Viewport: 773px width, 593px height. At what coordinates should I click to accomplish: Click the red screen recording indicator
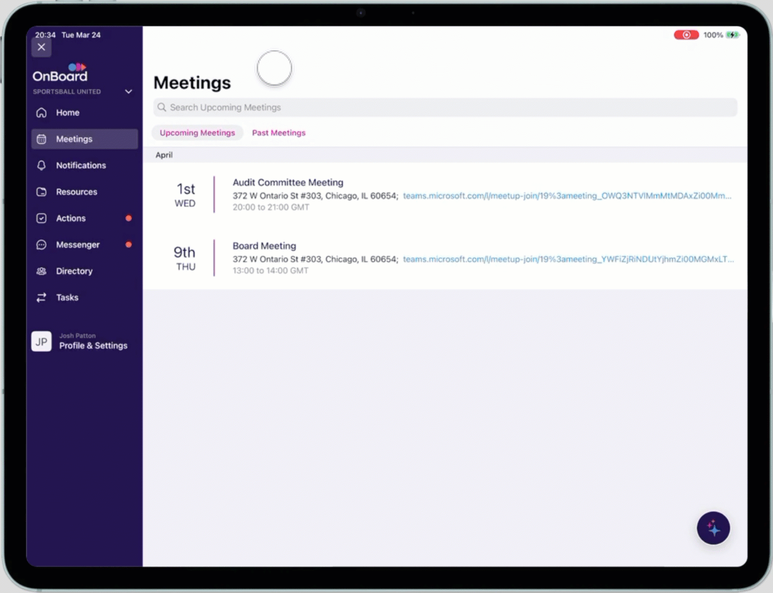coord(686,35)
